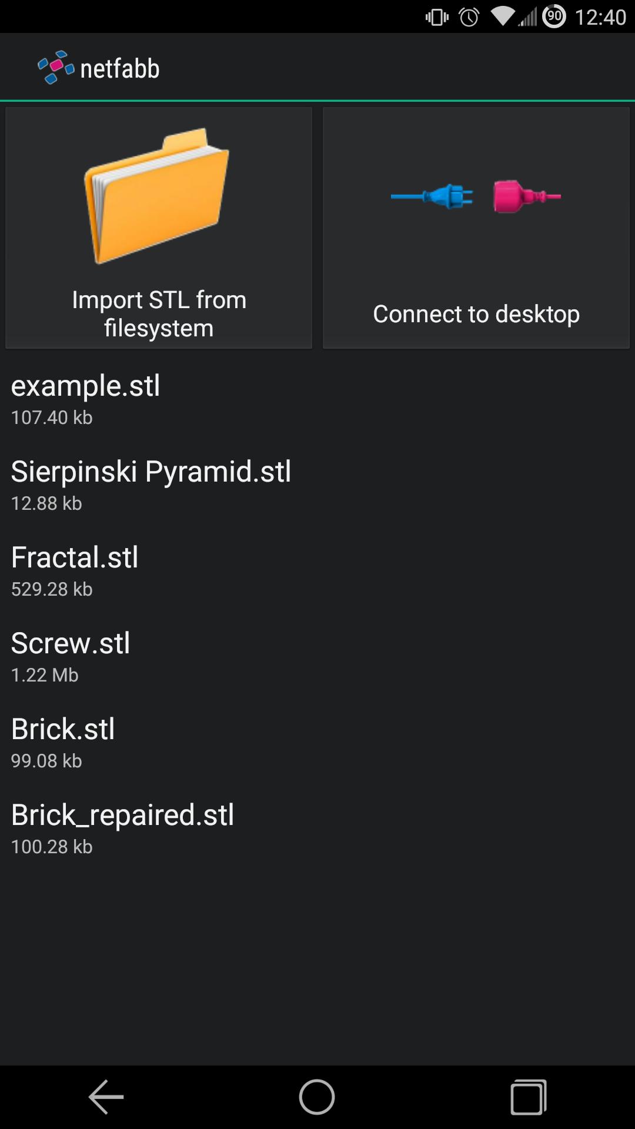Tap the netfabb app title text
This screenshot has height=1129, width=635.
pyautogui.click(x=120, y=69)
